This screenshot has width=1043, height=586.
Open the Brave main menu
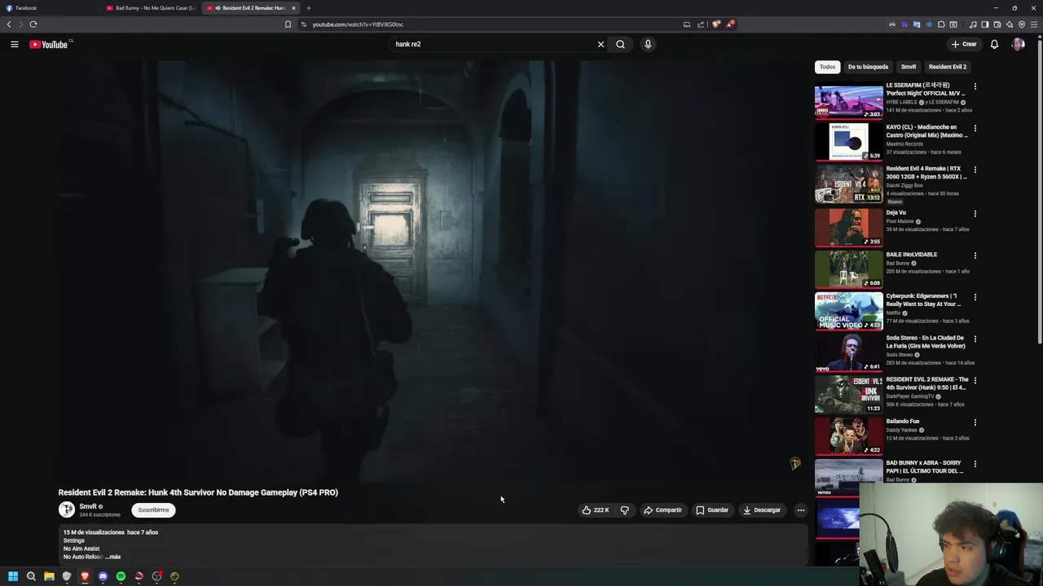[1034, 24]
